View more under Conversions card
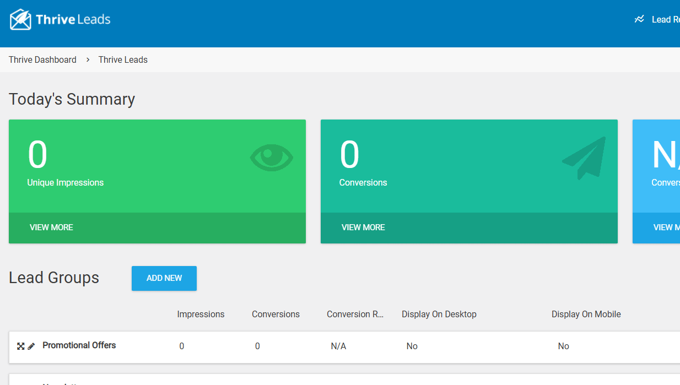The height and width of the screenshot is (385, 680). click(x=363, y=227)
